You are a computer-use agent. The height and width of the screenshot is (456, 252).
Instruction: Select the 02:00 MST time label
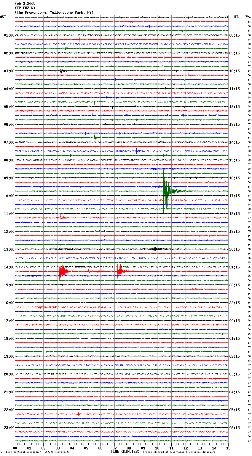click(x=9, y=53)
